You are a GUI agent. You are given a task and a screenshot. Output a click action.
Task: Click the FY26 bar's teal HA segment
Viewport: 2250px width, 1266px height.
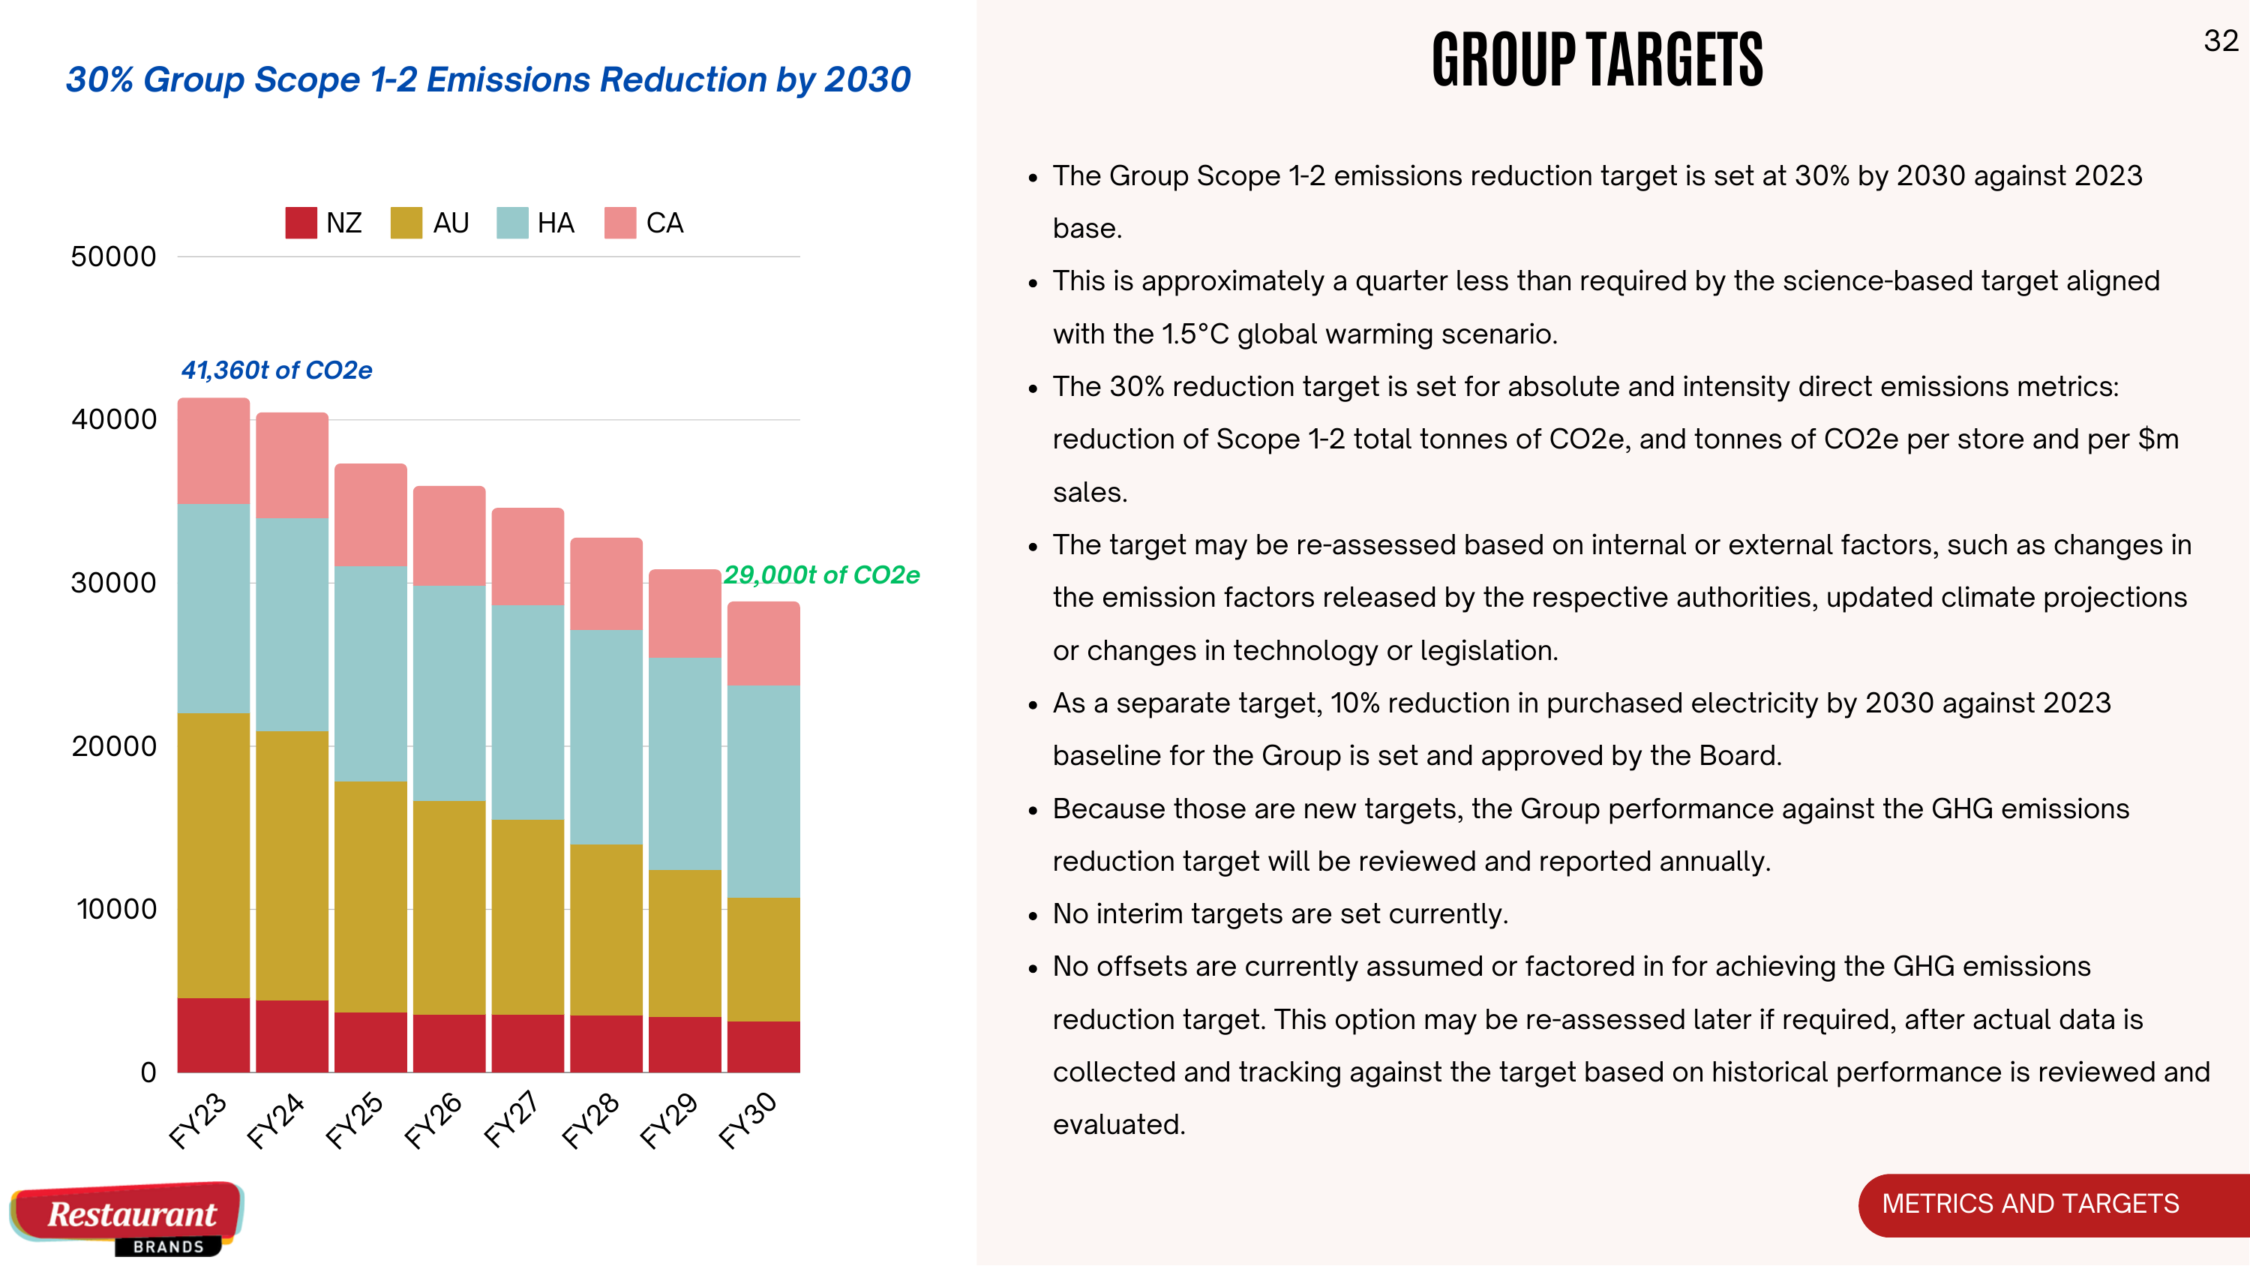click(450, 694)
